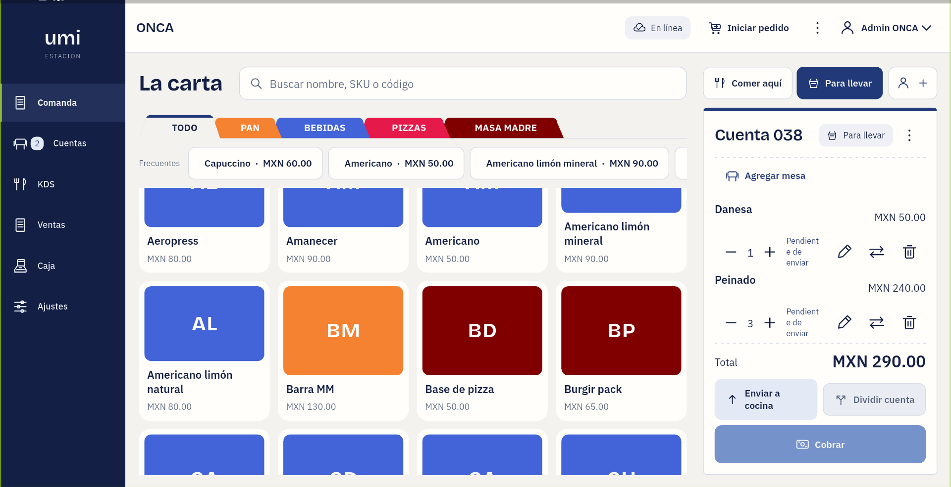Open Caja in the sidebar

pos(63,266)
